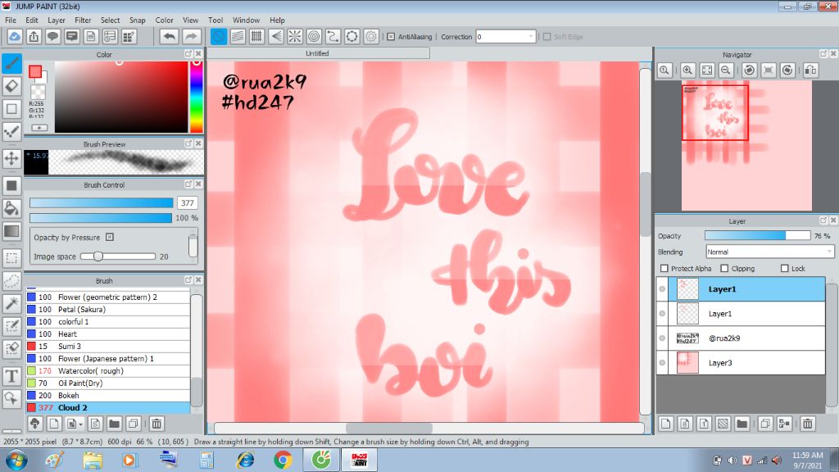Select the Bucket fill tool

tap(11, 208)
